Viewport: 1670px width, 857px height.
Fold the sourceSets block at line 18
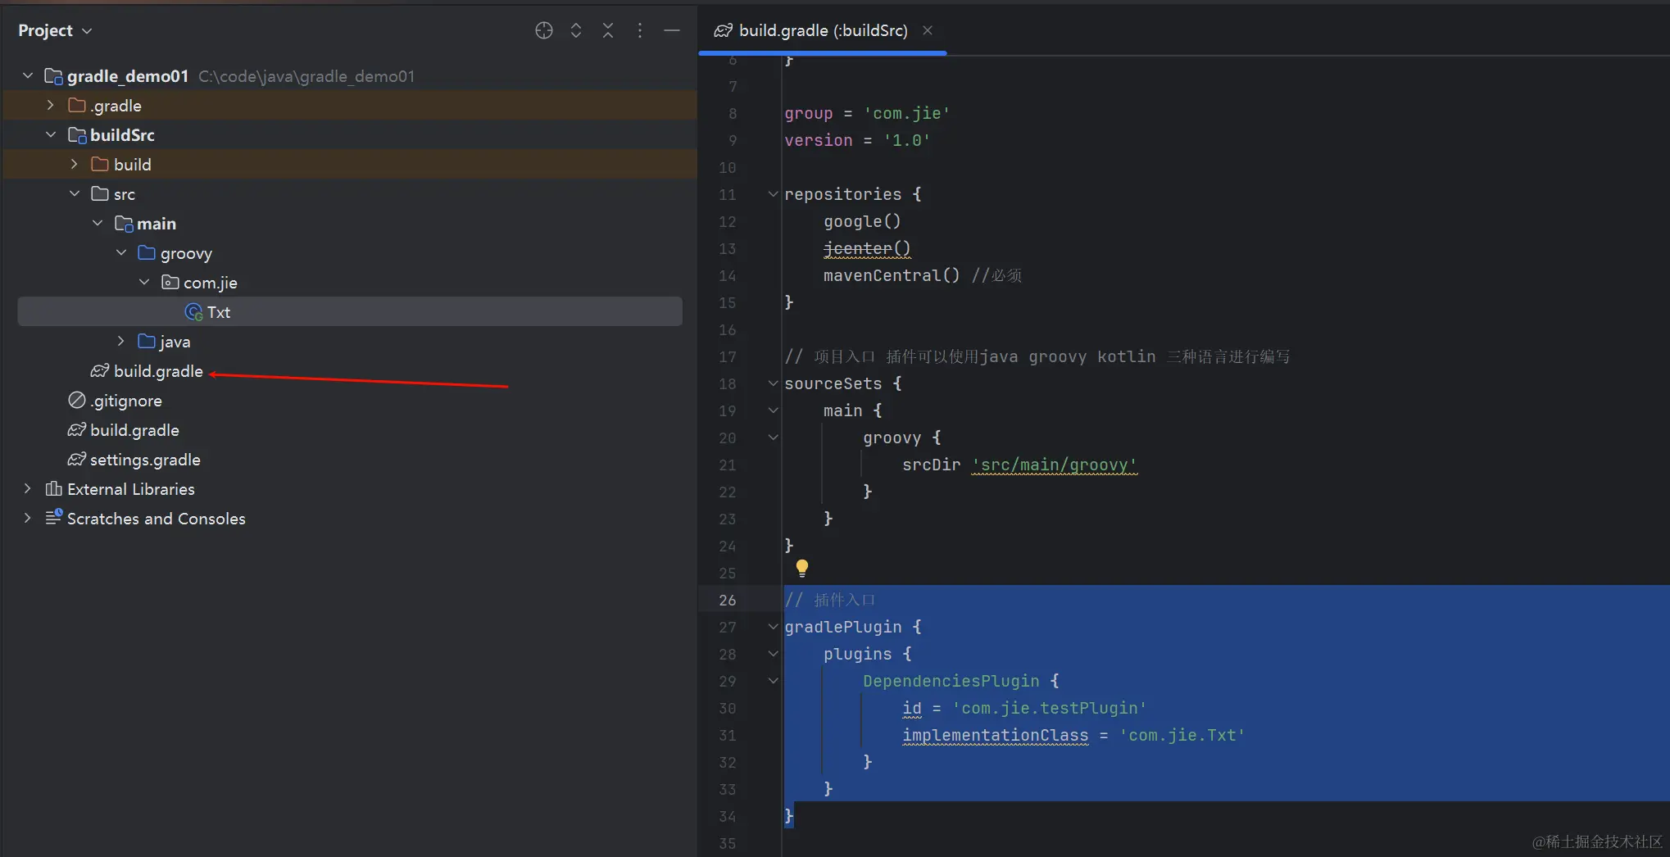point(773,383)
